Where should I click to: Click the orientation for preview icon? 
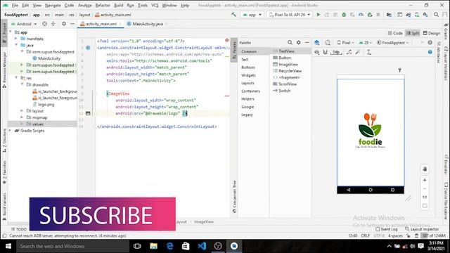click(328, 42)
